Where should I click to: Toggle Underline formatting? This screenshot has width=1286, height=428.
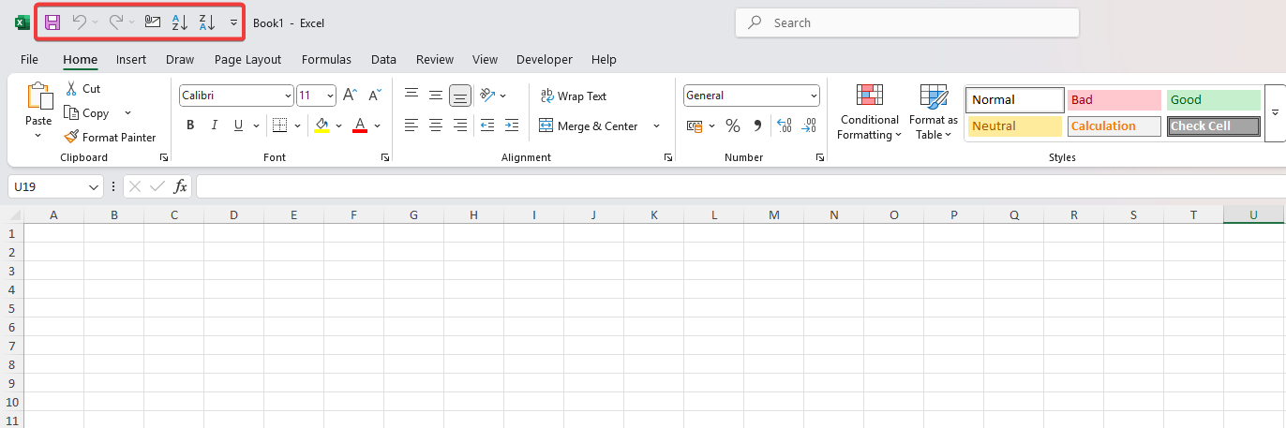pyautogui.click(x=238, y=125)
